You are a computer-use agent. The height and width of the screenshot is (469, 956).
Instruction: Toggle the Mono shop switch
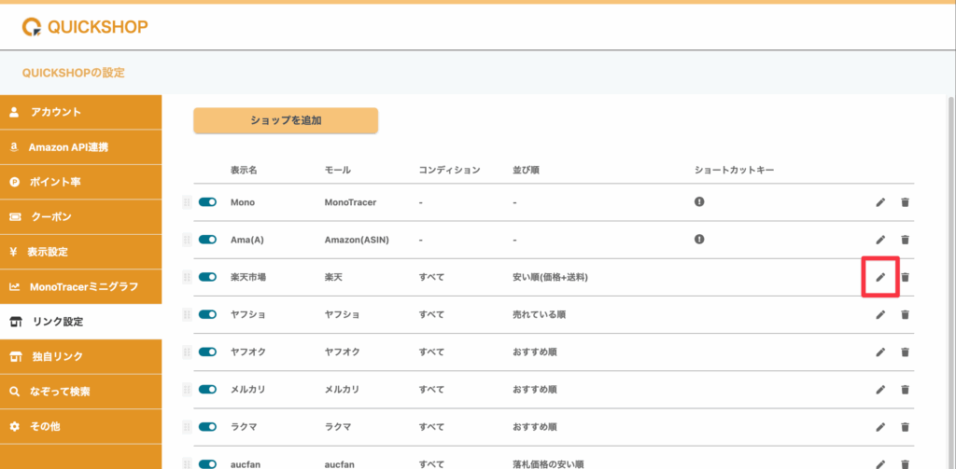point(208,202)
